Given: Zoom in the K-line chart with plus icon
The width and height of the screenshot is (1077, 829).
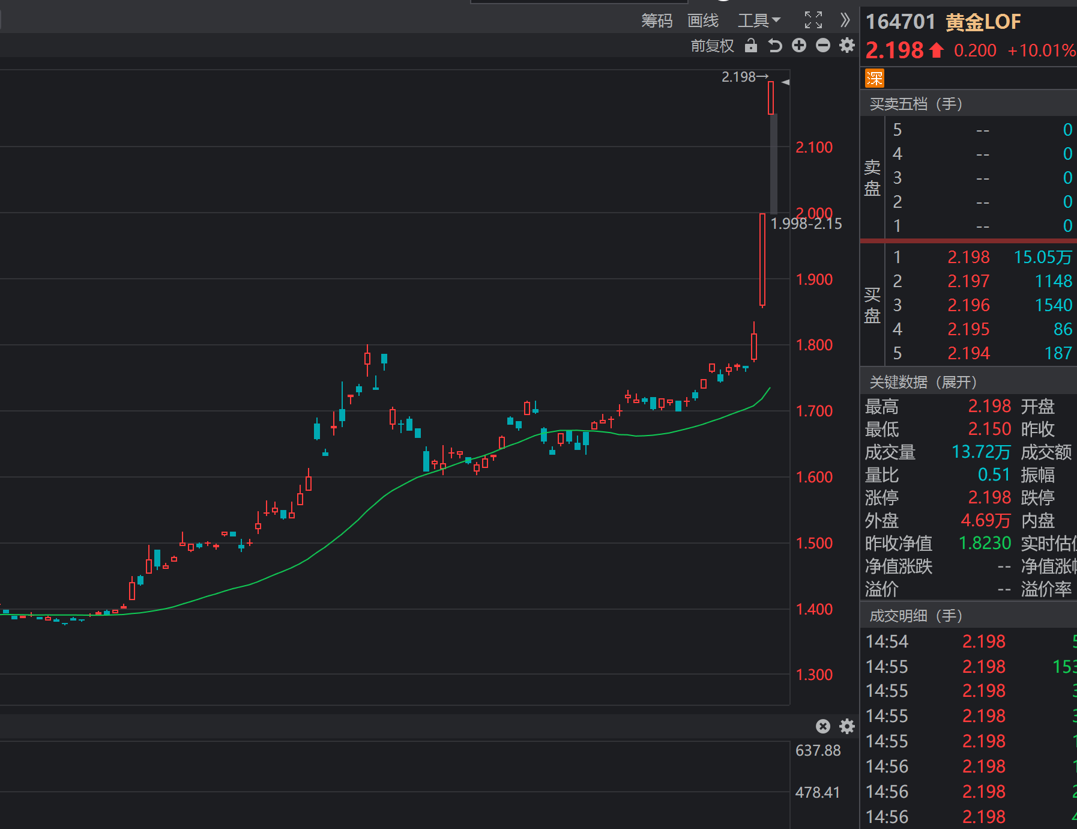Looking at the screenshot, I should (799, 46).
